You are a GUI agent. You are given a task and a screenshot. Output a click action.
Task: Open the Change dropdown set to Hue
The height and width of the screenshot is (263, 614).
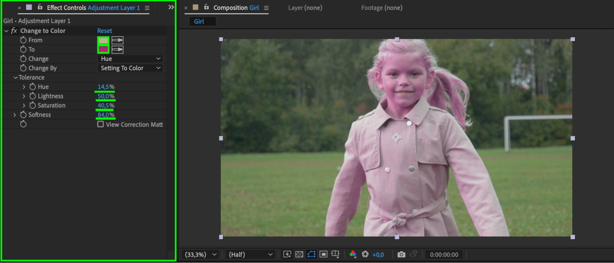click(130, 59)
